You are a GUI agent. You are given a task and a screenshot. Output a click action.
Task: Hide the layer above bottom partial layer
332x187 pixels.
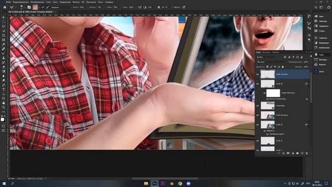[257, 141]
